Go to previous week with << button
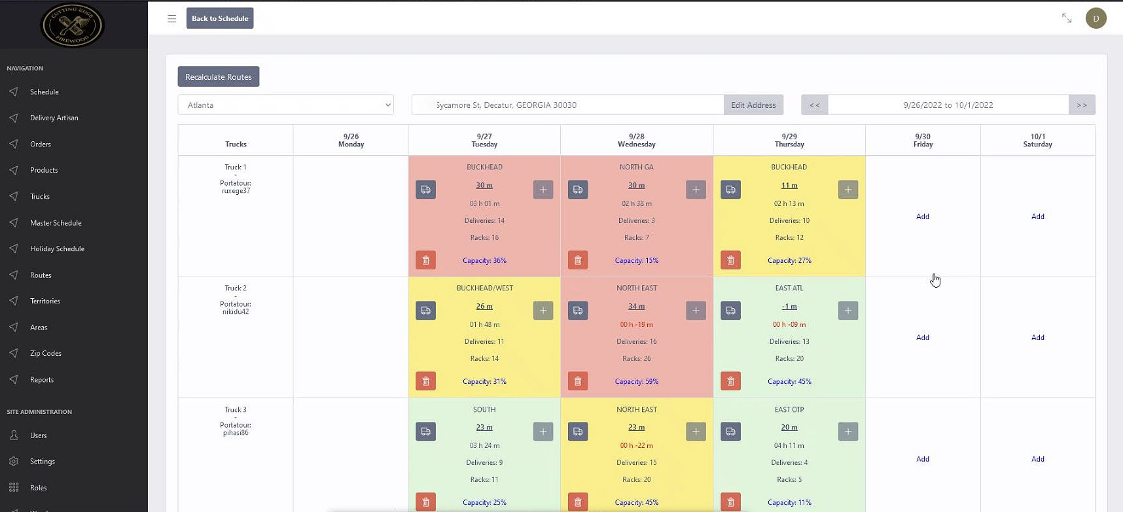The width and height of the screenshot is (1123, 512). coord(815,105)
